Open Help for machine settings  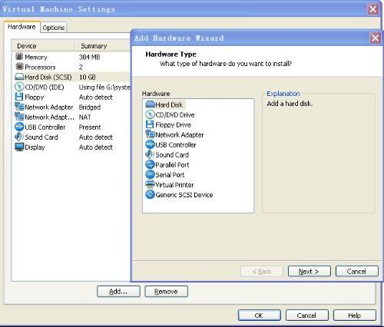point(355,315)
